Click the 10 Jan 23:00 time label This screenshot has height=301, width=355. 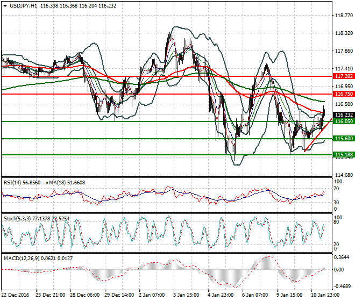pos(325,295)
